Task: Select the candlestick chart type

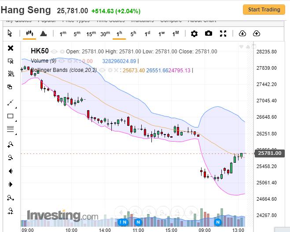Action: 30,34
